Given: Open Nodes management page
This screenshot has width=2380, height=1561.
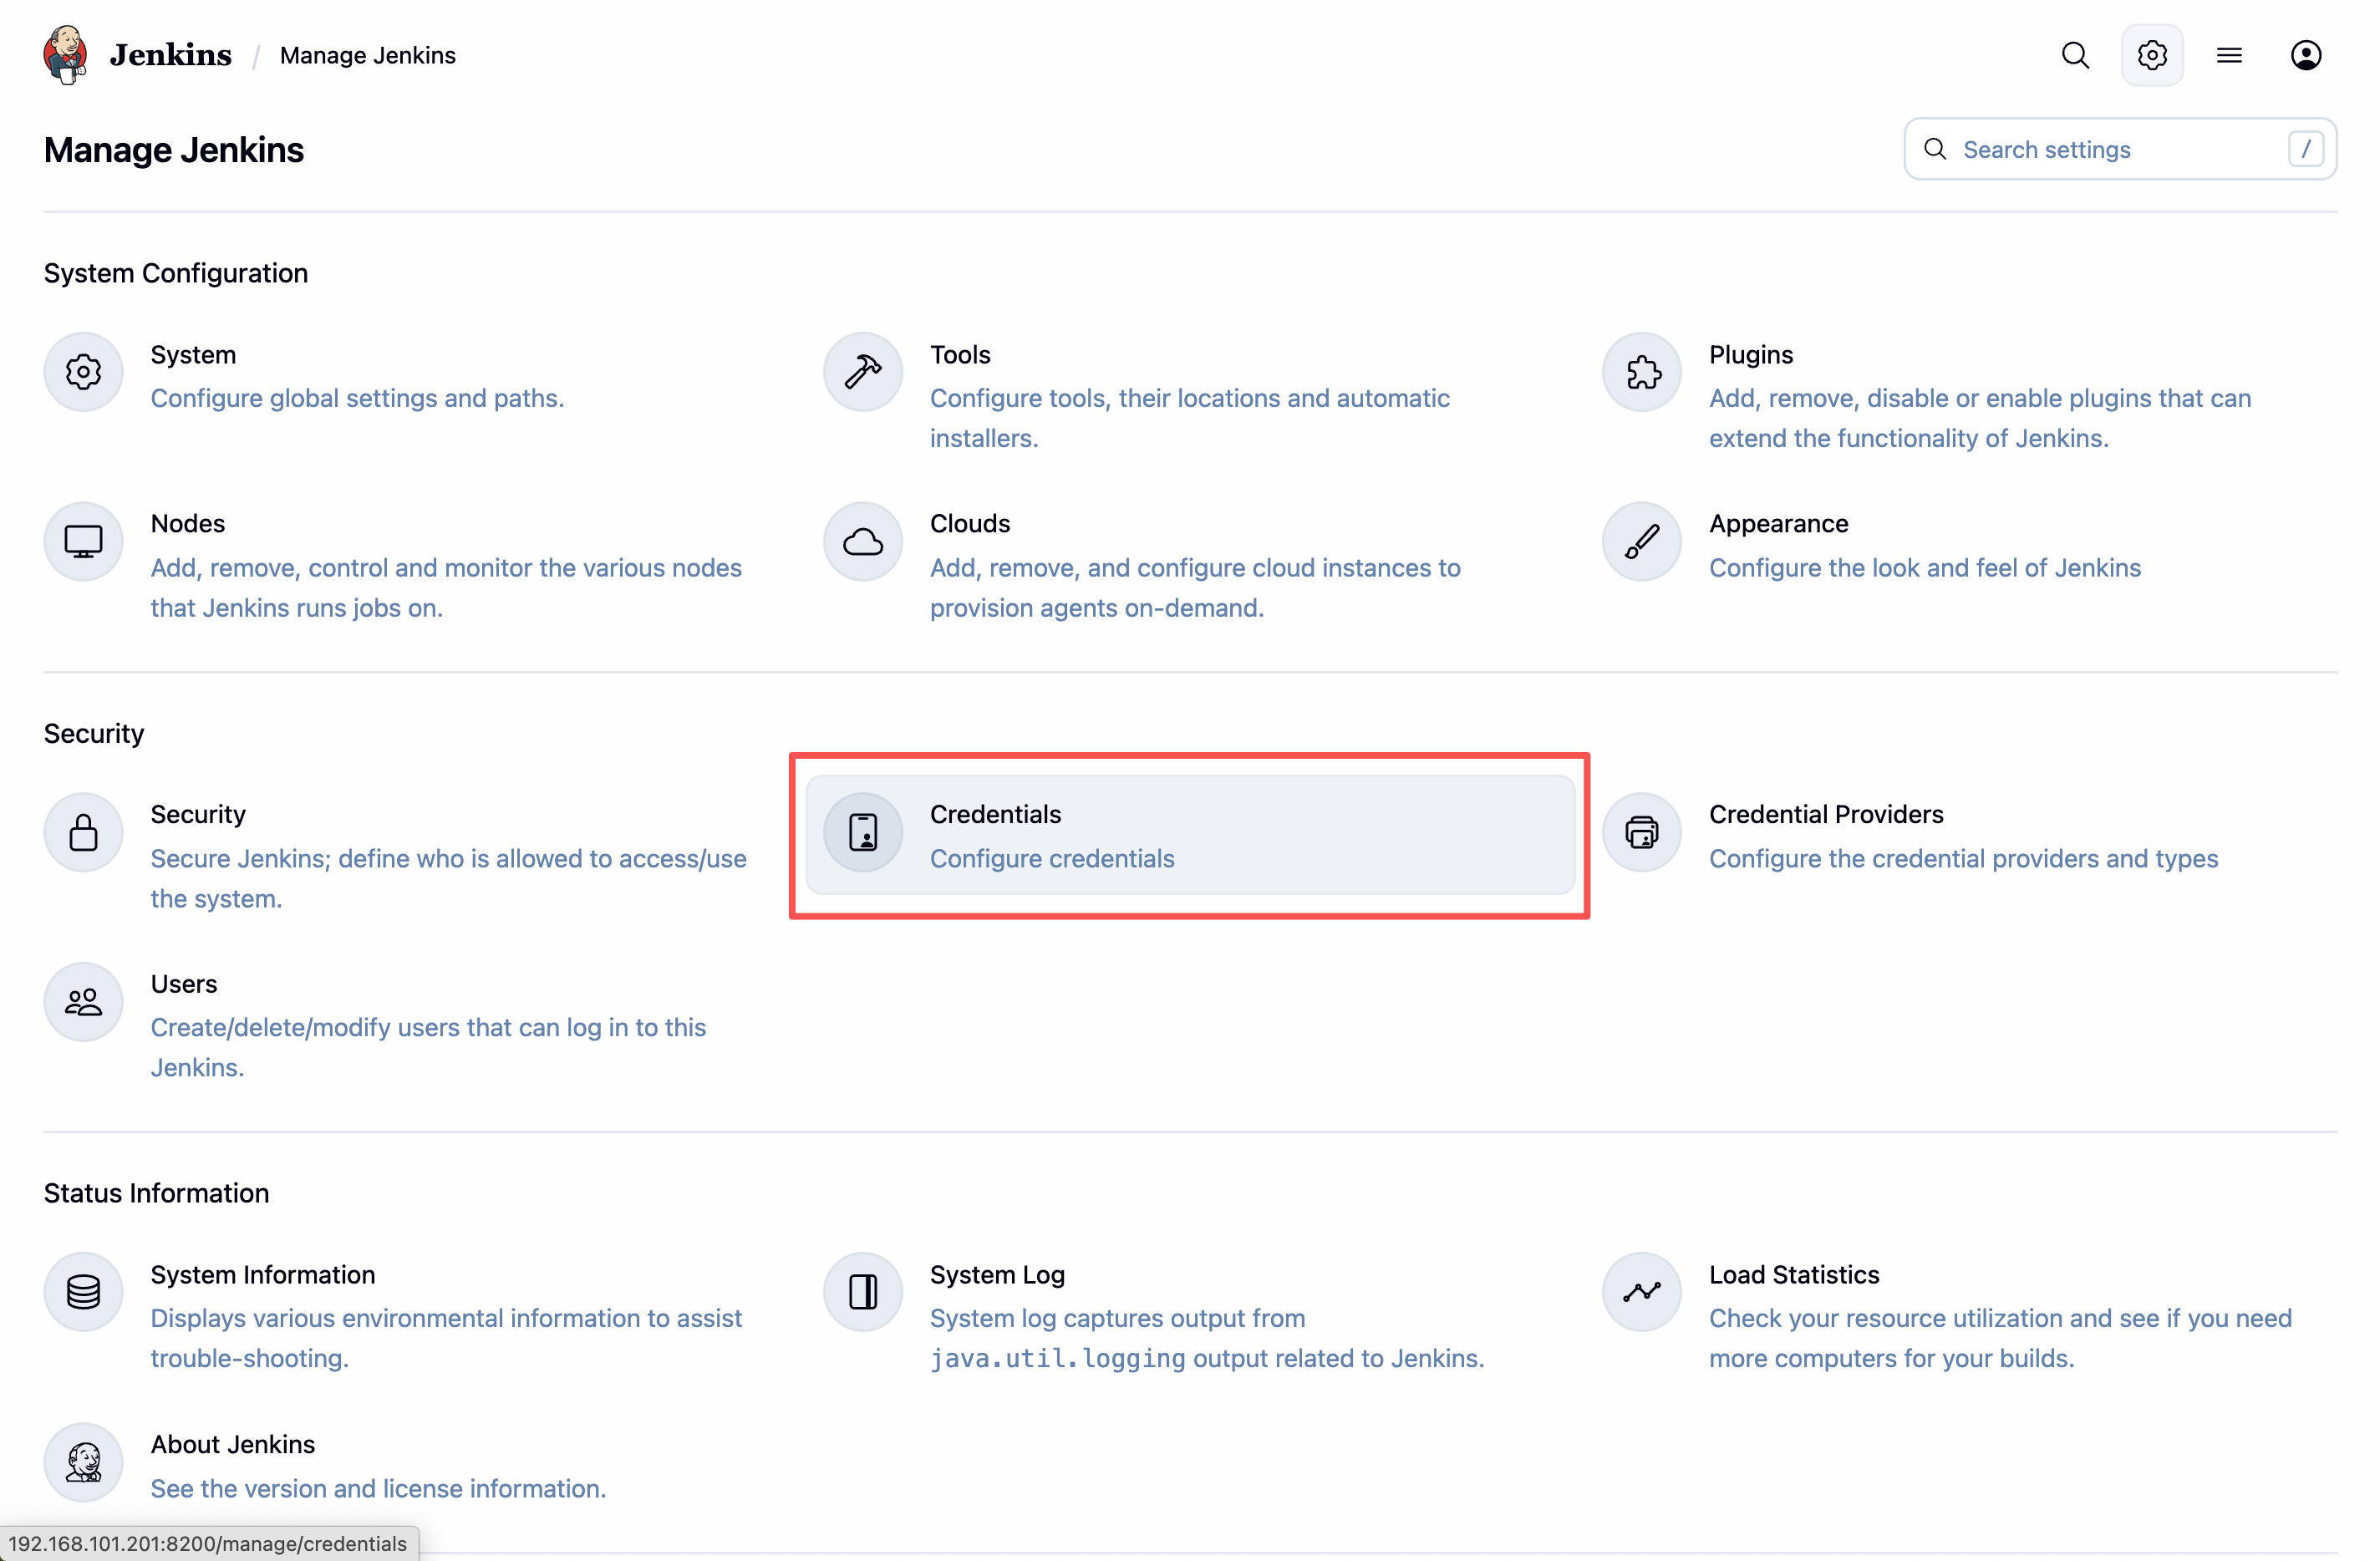Looking at the screenshot, I should pos(187,524).
